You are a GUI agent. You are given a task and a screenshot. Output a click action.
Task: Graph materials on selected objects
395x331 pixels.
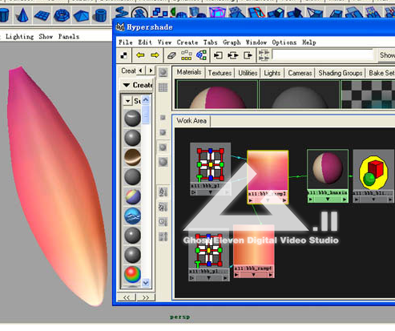[201, 55]
